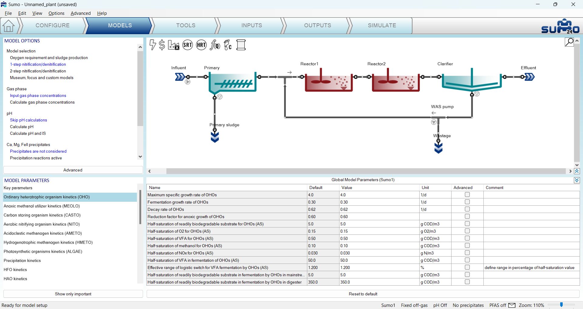Viewport: 583px width, 309px height.
Task: Click the factory with X toolbar icon
Action: [173, 45]
